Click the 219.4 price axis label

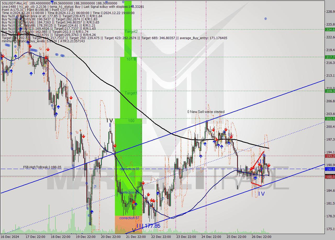tap(331, 50)
